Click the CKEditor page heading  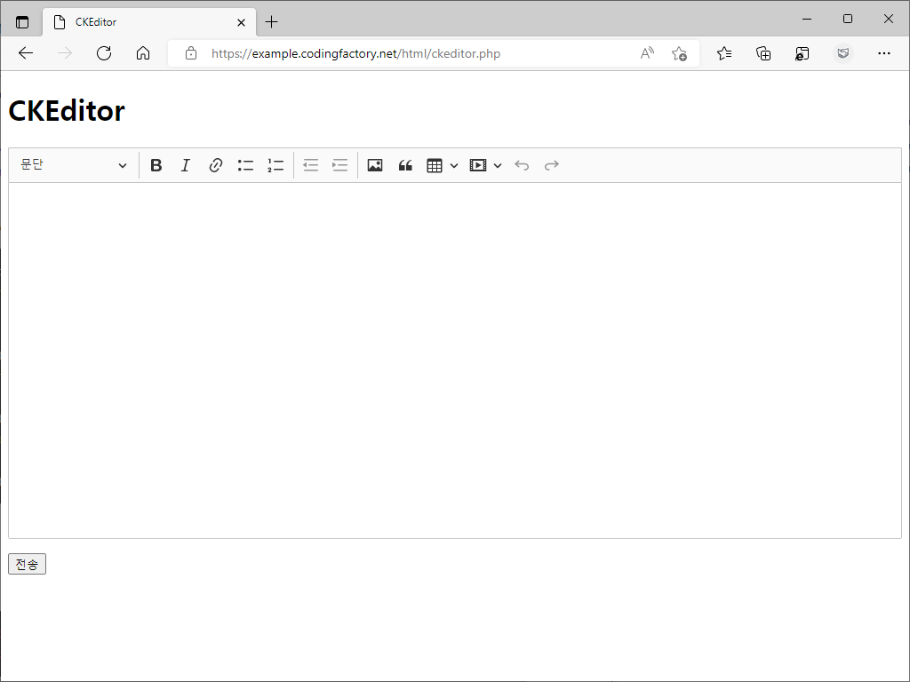67,110
